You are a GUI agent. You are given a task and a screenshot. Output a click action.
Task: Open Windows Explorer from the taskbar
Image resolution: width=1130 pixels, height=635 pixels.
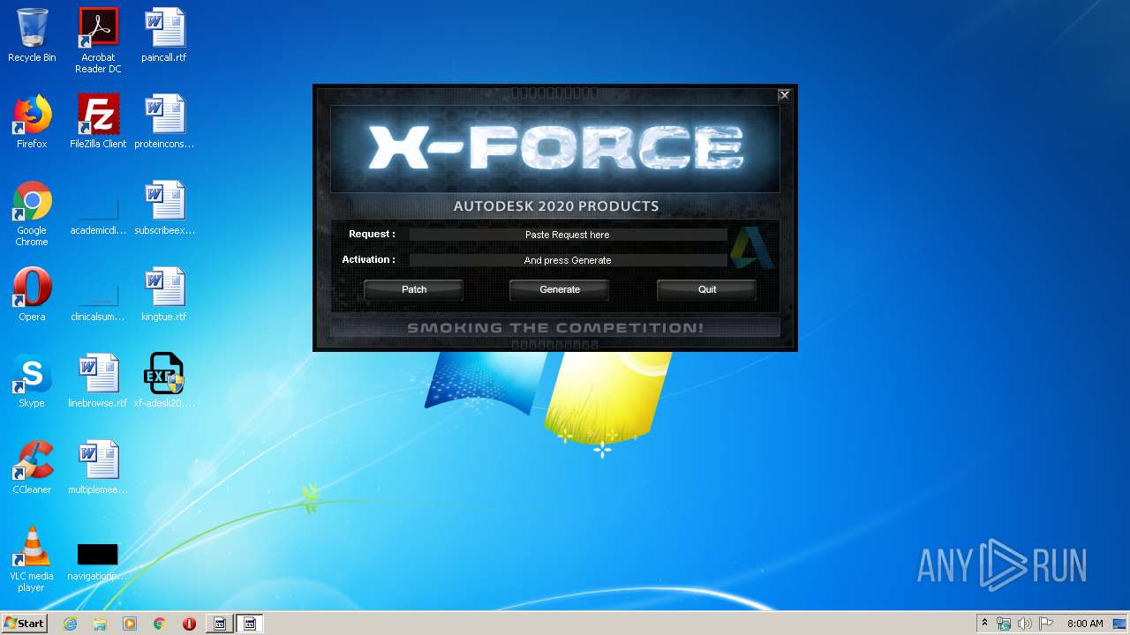coord(100,624)
